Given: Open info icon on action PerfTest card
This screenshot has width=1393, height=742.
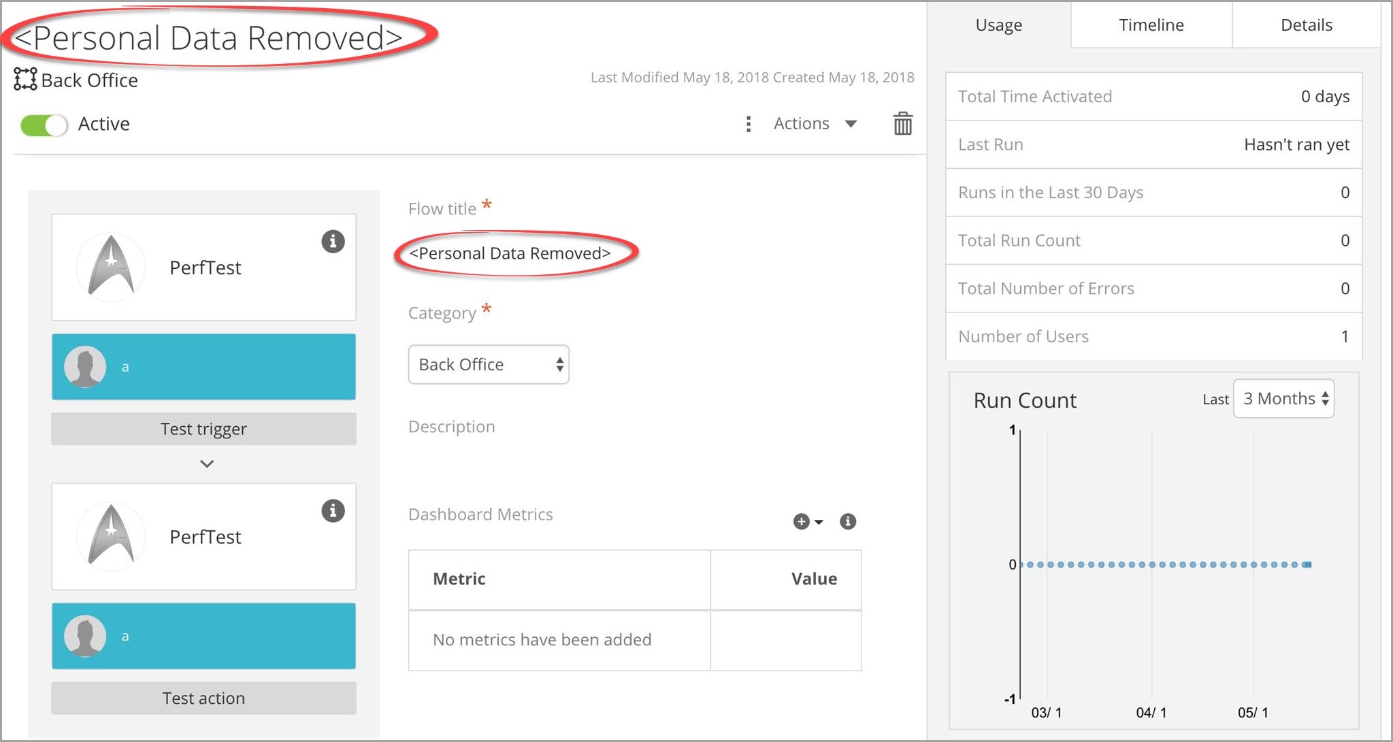Looking at the screenshot, I should click(x=333, y=511).
